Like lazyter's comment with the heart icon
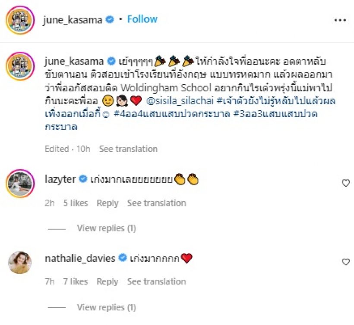 pyautogui.click(x=345, y=183)
